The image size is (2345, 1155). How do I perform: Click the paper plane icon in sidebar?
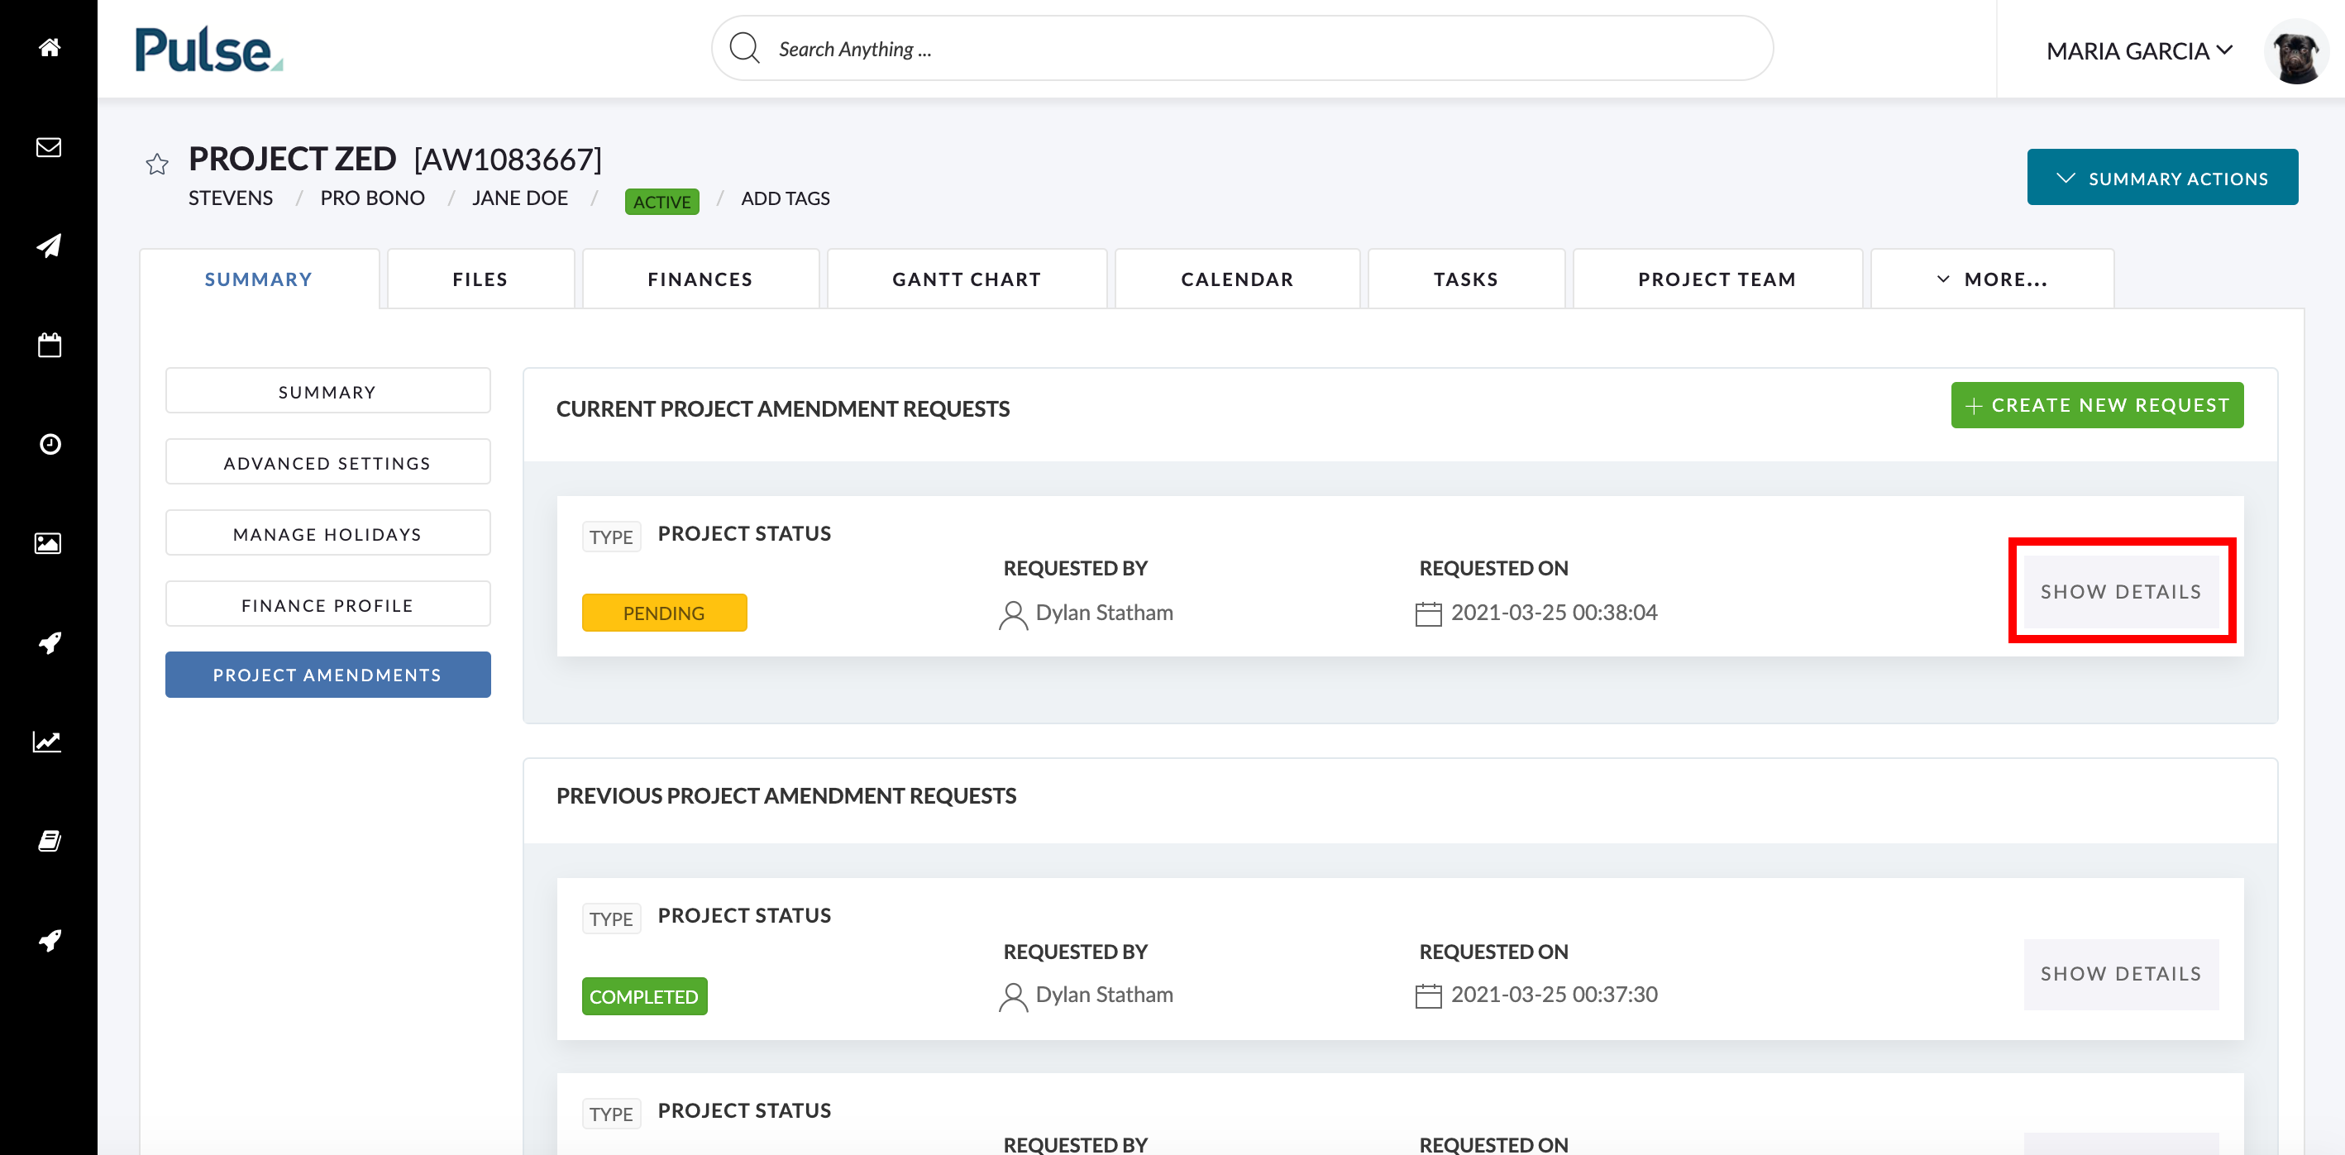(x=49, y=246)
